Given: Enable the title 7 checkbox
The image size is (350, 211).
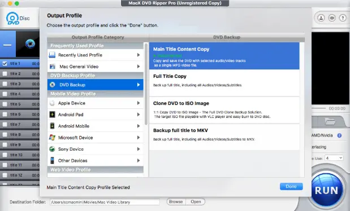Looking at the screenshot, I should [x=5, y=125].
